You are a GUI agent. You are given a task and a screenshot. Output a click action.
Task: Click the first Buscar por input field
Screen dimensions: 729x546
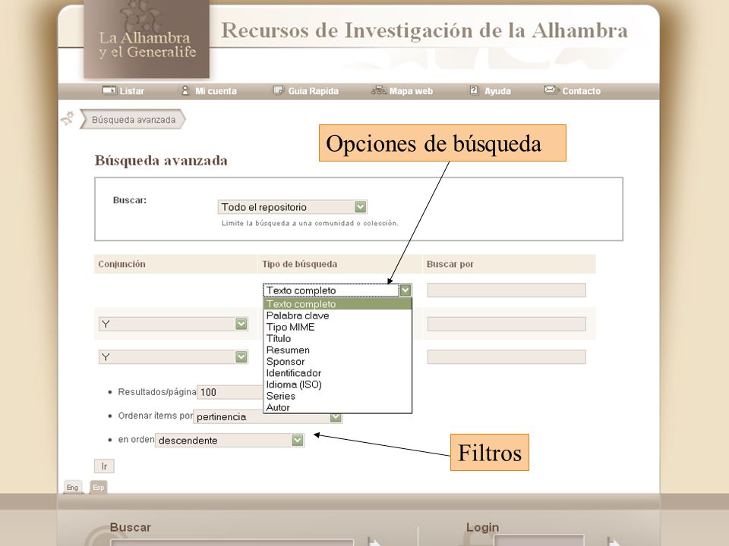tap(507, 290)
